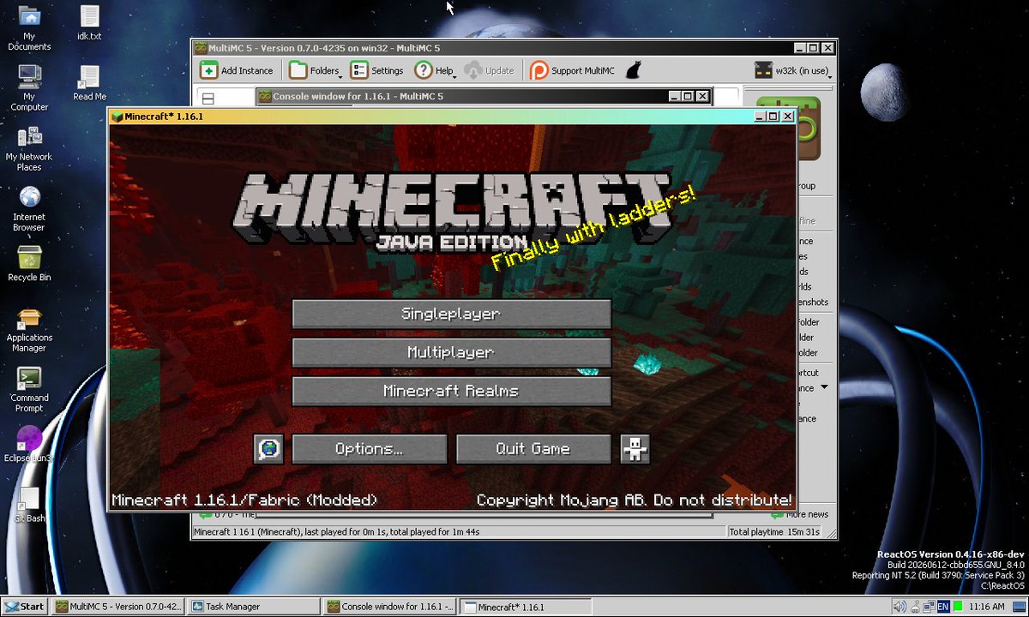
Task: Open My Documents desktop icon
Action: pos(29,28)
